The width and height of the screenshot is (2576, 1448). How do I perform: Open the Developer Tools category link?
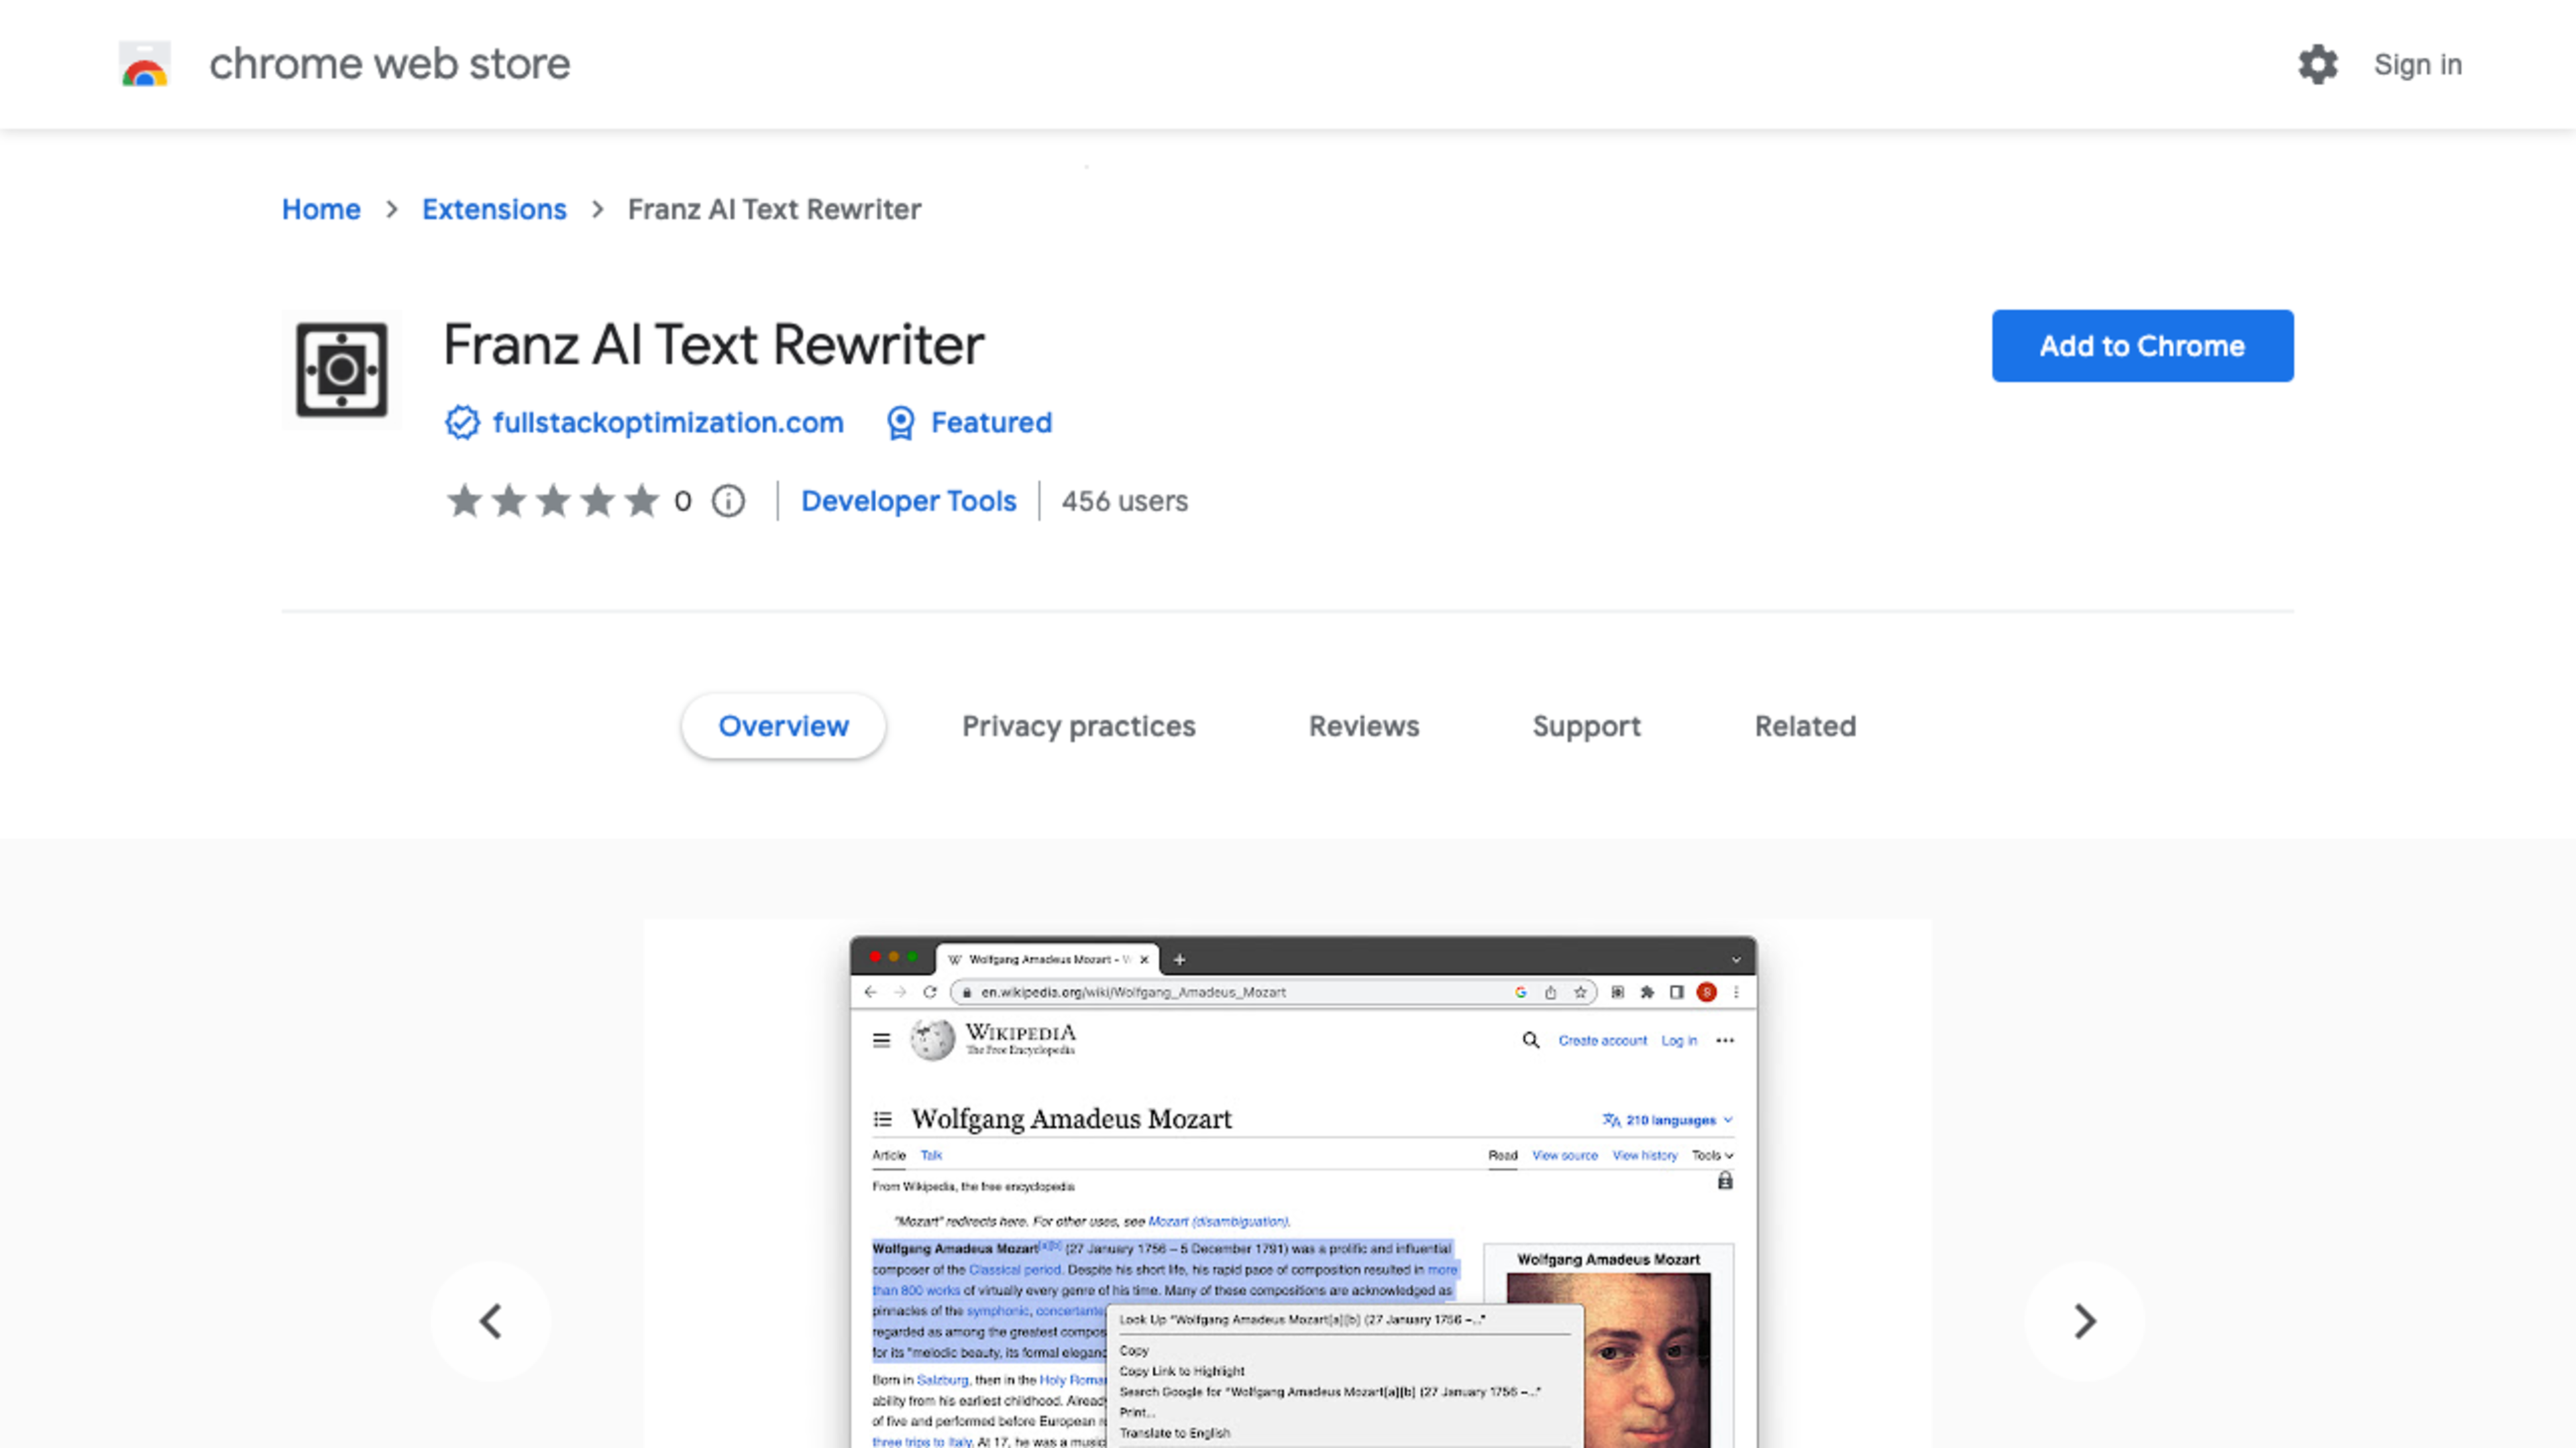pos(908,501)
